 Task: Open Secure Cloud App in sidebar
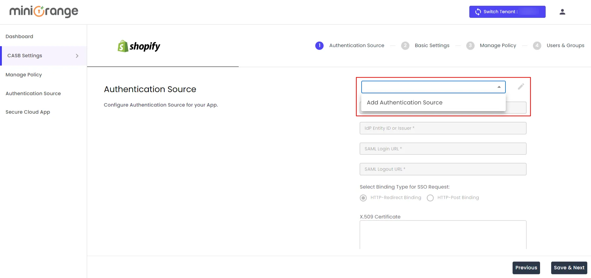(x=28, y=112)
